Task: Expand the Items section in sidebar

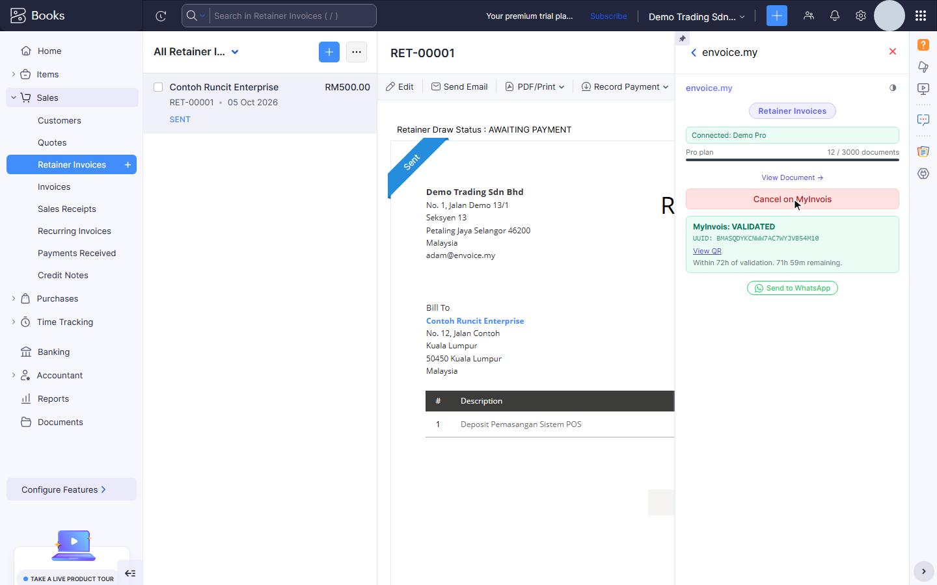Action: [x=14, y=75]
